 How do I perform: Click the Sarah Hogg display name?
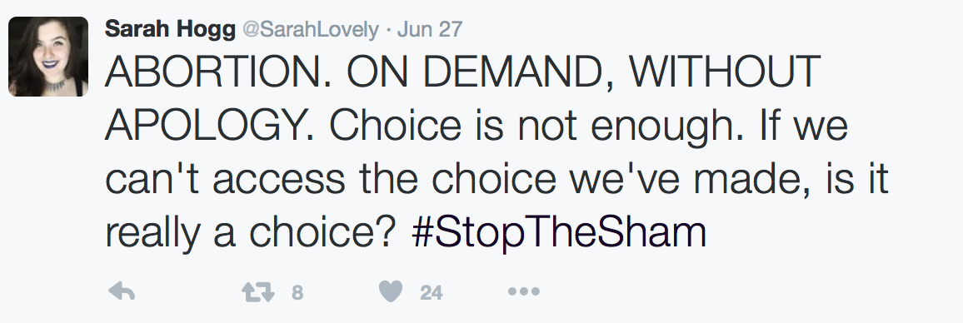(x=170, y=29)
